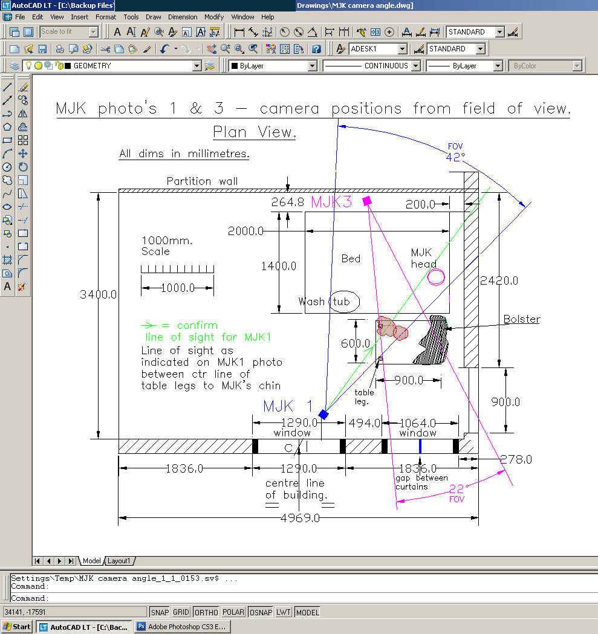Activate the Pan realtime hand icon
The image size is (598, 634).
pos(211,49)
